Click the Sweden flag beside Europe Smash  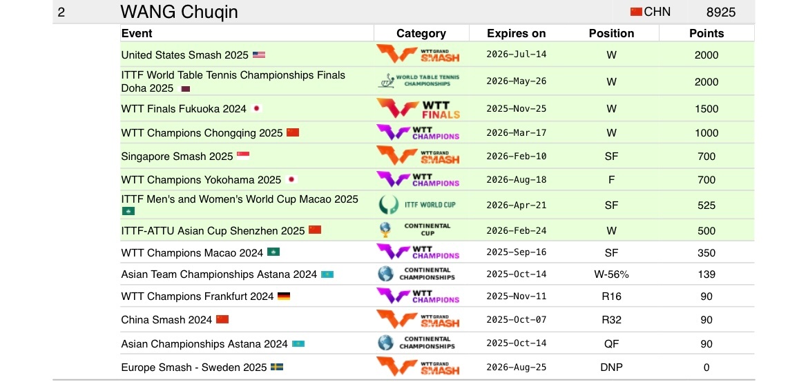point(277,367)
